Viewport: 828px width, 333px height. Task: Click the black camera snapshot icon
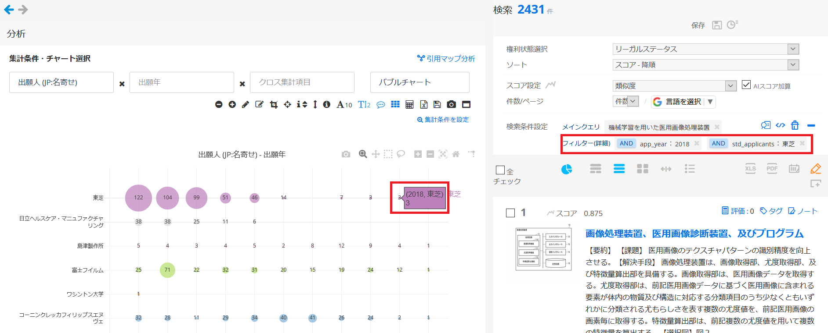click(451, 104)
